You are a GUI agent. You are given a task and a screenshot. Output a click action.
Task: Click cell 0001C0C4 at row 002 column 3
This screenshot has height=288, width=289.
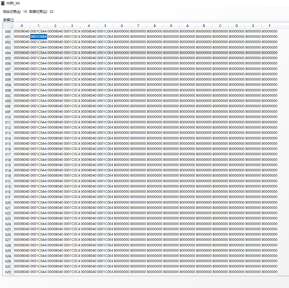72,42
